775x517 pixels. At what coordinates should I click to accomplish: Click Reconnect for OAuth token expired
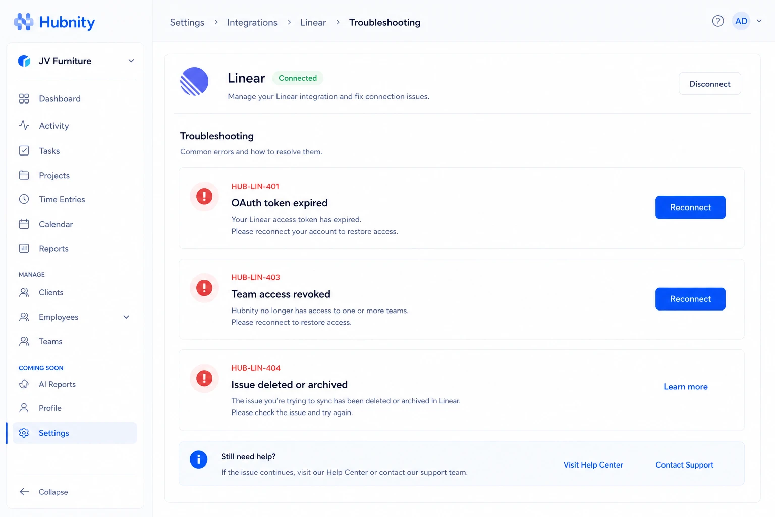tap(690, 207)
